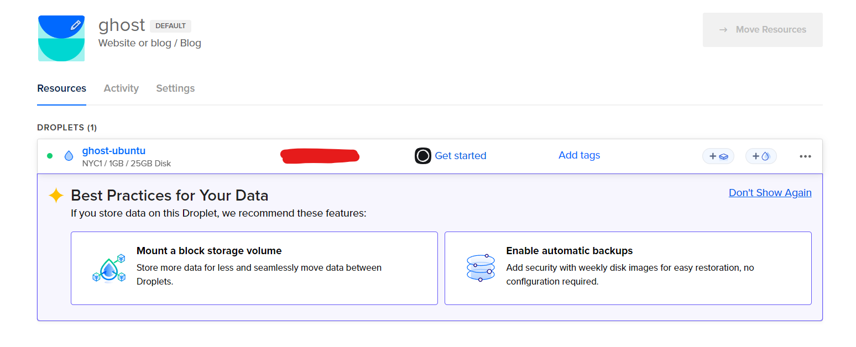The width and height of the screenshot is (856, 347).
Task: Click the block storage volume illustration icon
Action: coord(109,267)
